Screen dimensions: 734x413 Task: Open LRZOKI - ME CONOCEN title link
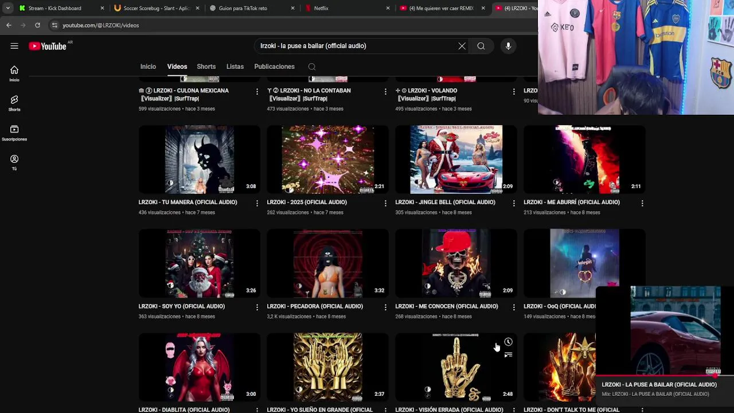(447, 306)
